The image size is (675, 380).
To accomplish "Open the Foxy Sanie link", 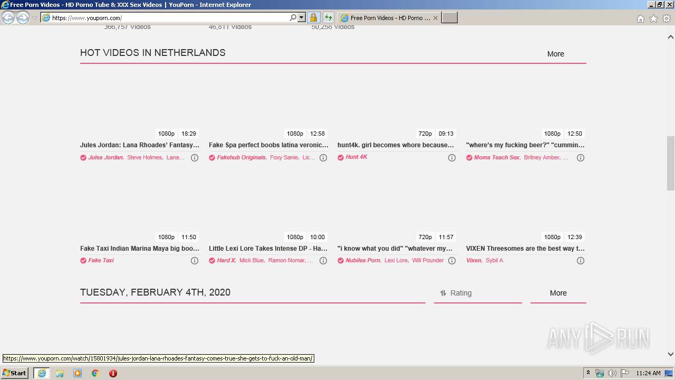I will click(284, 157).
